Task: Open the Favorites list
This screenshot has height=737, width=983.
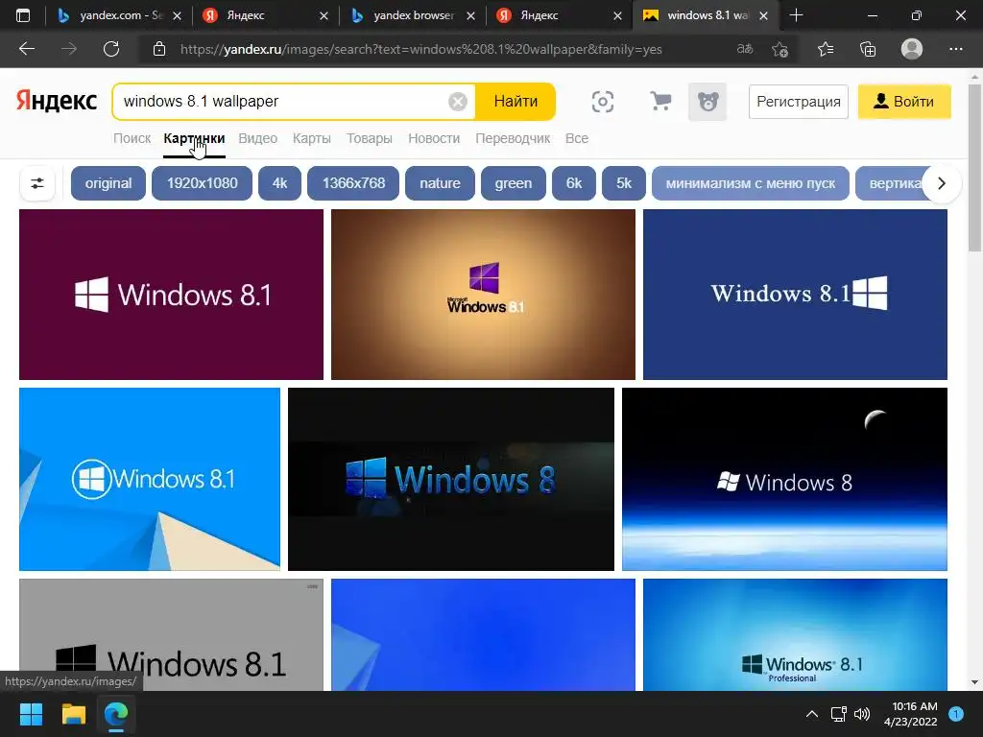Action: pos(826,49)
